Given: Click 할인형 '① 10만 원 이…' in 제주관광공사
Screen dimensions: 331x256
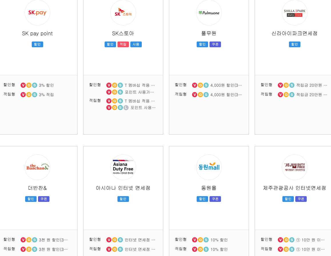Looking at the screenshot, I should (x=310, y=240).
